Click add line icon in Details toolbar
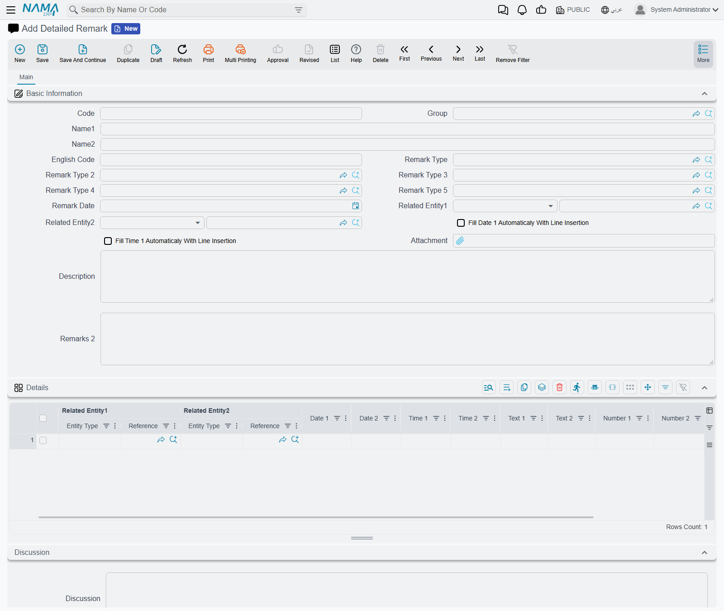 pyautogui.click(x=507, y=387)
